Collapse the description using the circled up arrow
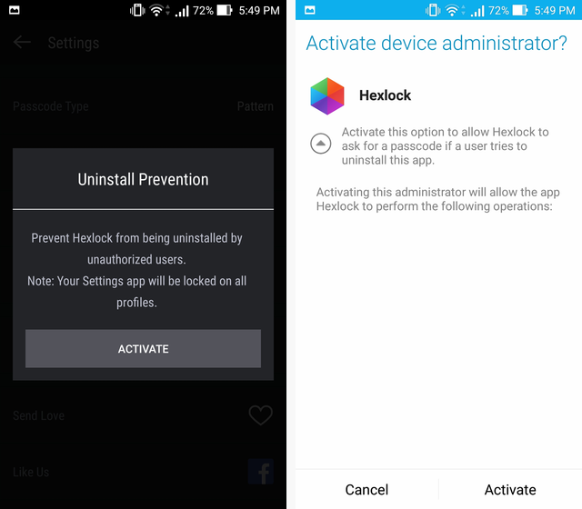 [x=321, y=144]
